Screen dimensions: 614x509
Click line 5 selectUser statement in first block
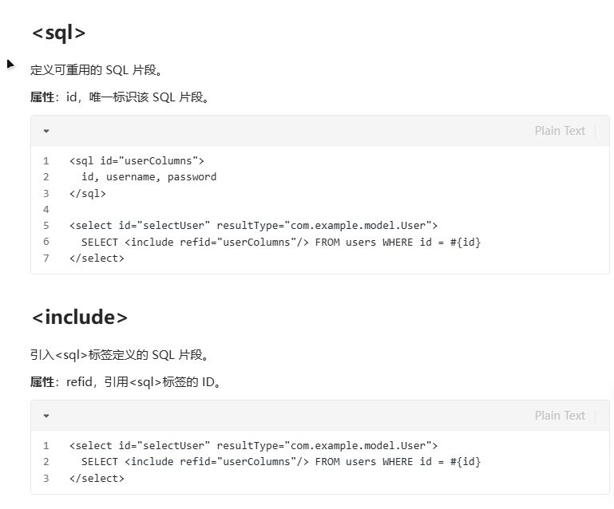(253, 226)
